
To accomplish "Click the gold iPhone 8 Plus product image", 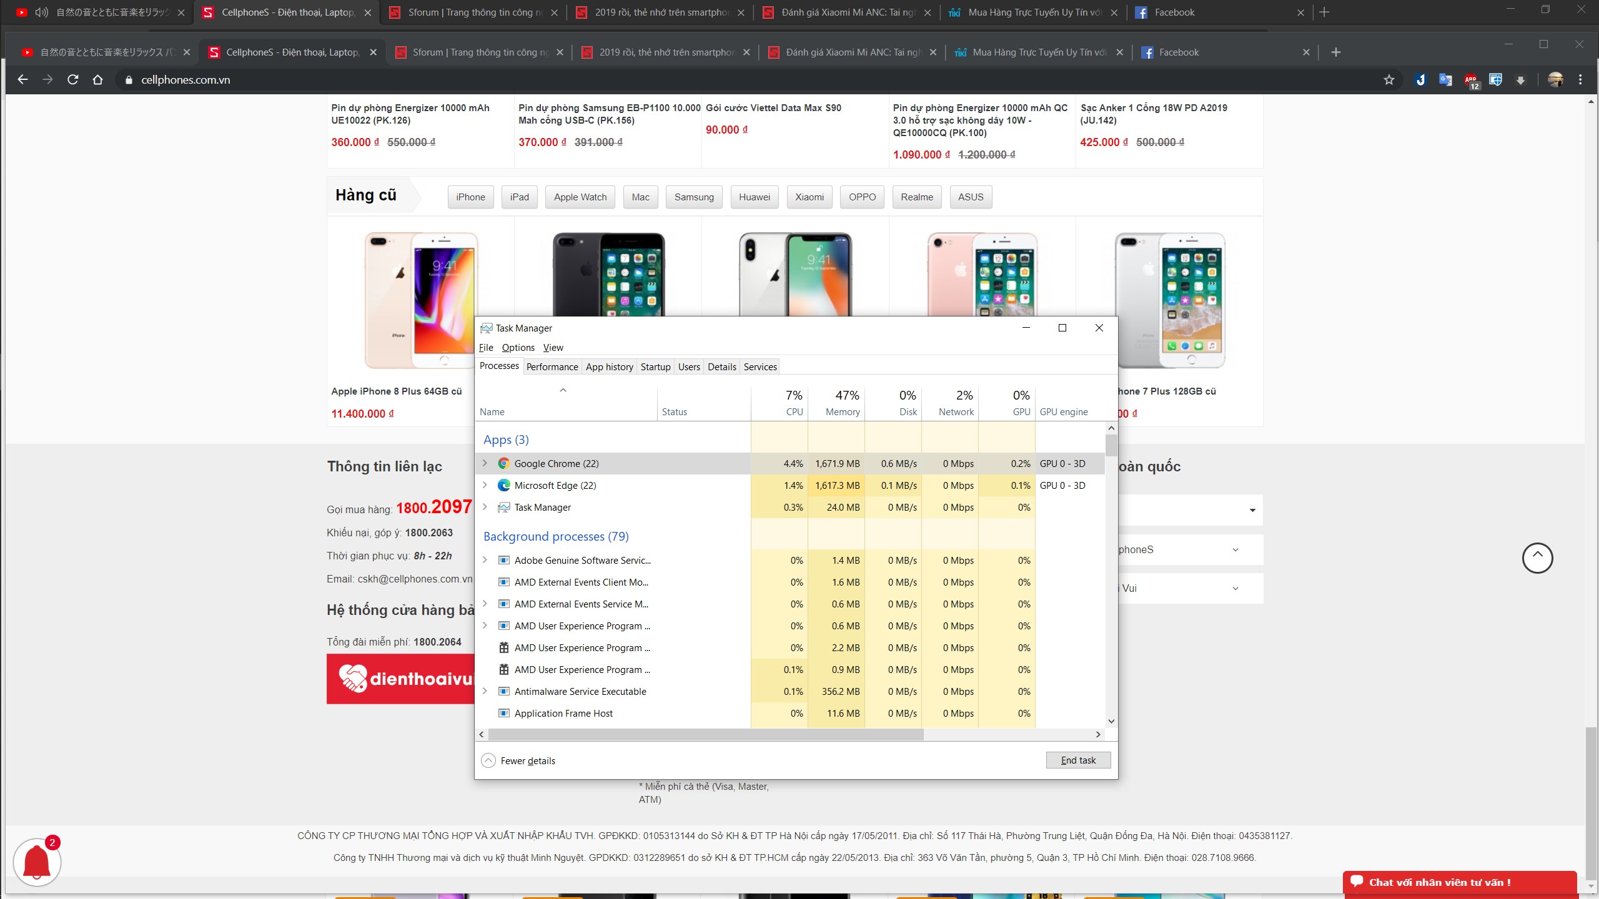I will [x=421, y=300].
